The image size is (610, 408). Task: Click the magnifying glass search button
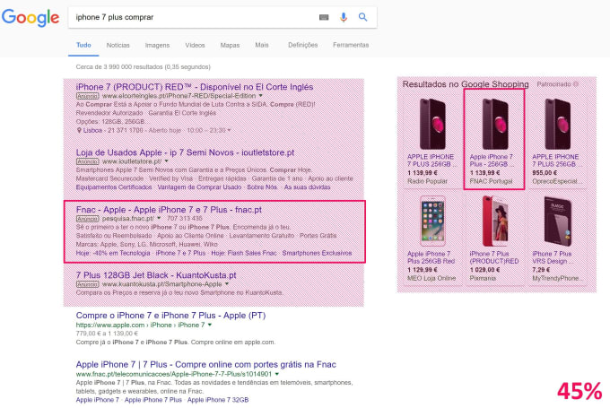[x=362, y=17]
